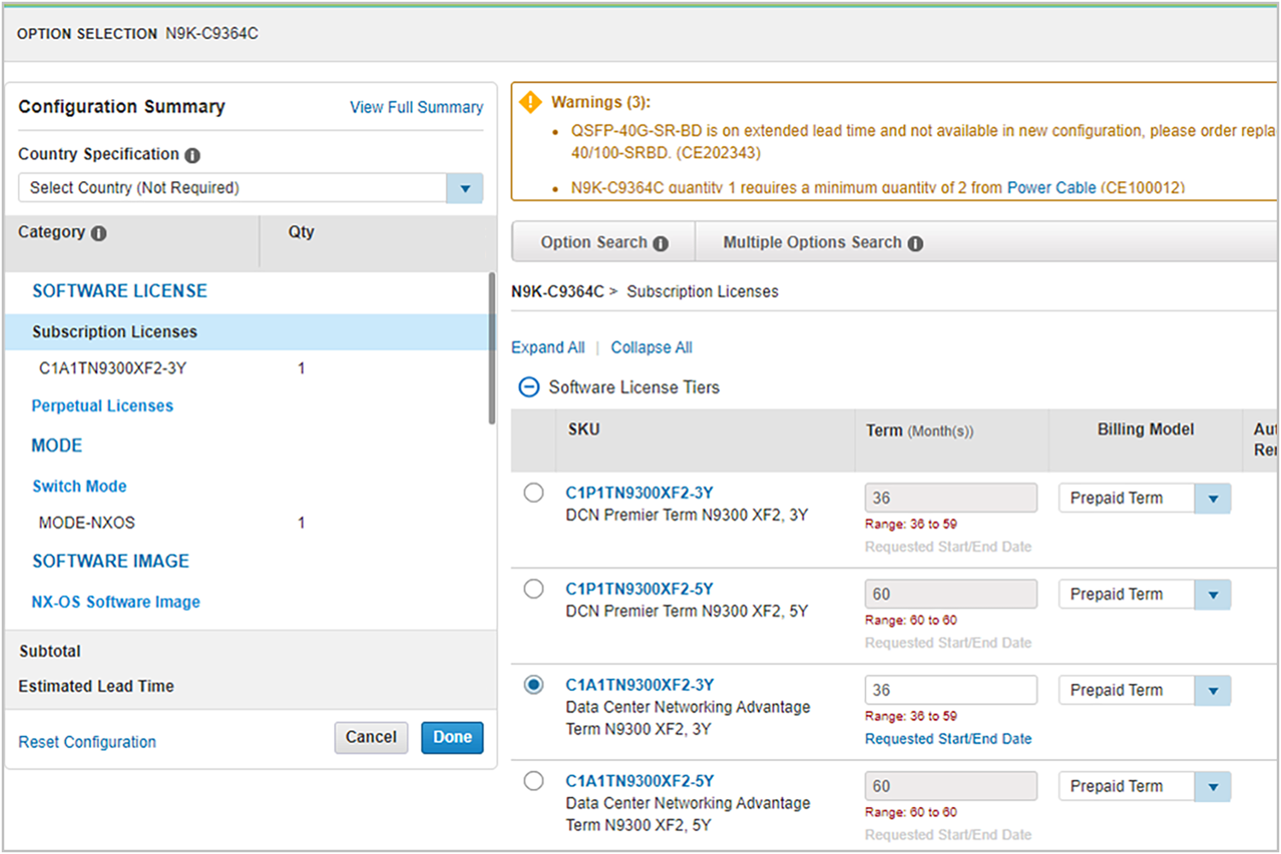Image resolution: width=1281 pixels, height=854 pixels.
Task: Open the View Full Summary link
Action: [x=416, y=108]
